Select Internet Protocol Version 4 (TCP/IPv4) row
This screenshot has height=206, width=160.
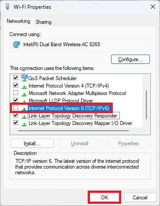tap(69, 86)
